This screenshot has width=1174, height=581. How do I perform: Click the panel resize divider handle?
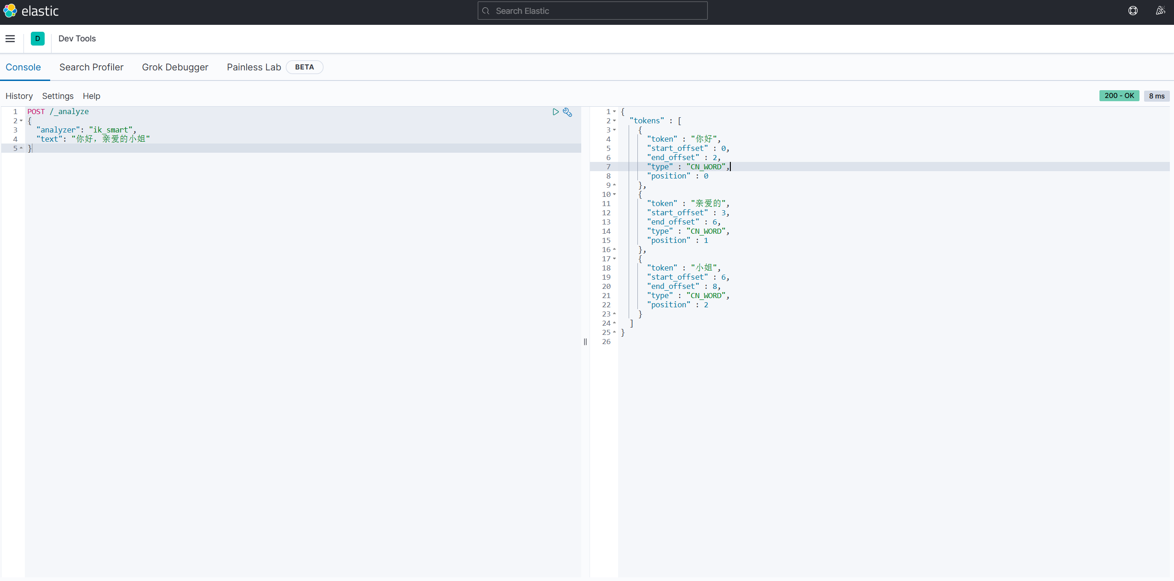[585, 342]
